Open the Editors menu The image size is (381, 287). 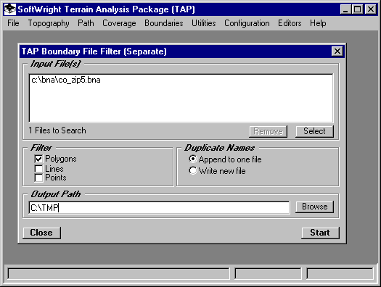(x=290, y=23)
